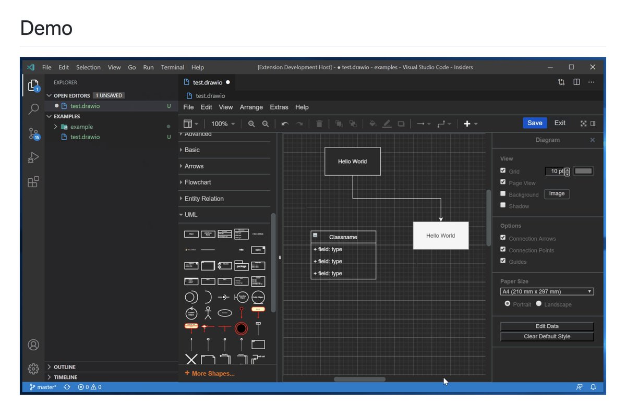The image size is (626, 417).
Task: Uncheck the Page View checkbox
Action: 503,182
